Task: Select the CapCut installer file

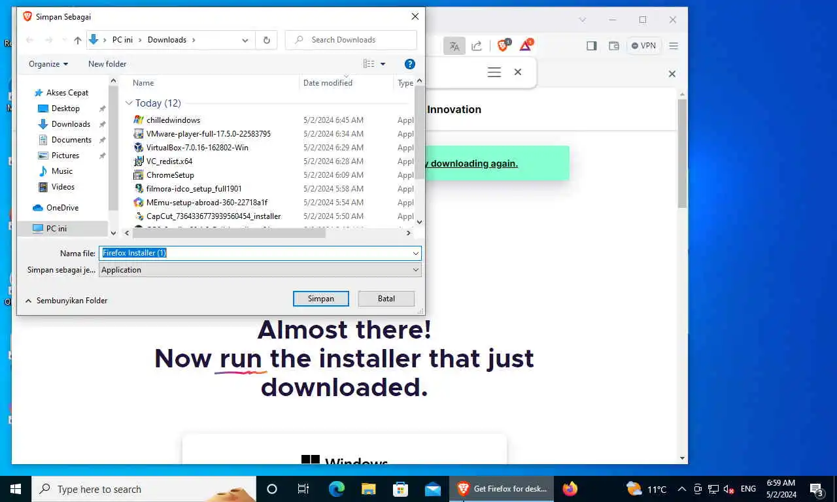Action: [x=213, y=216]
